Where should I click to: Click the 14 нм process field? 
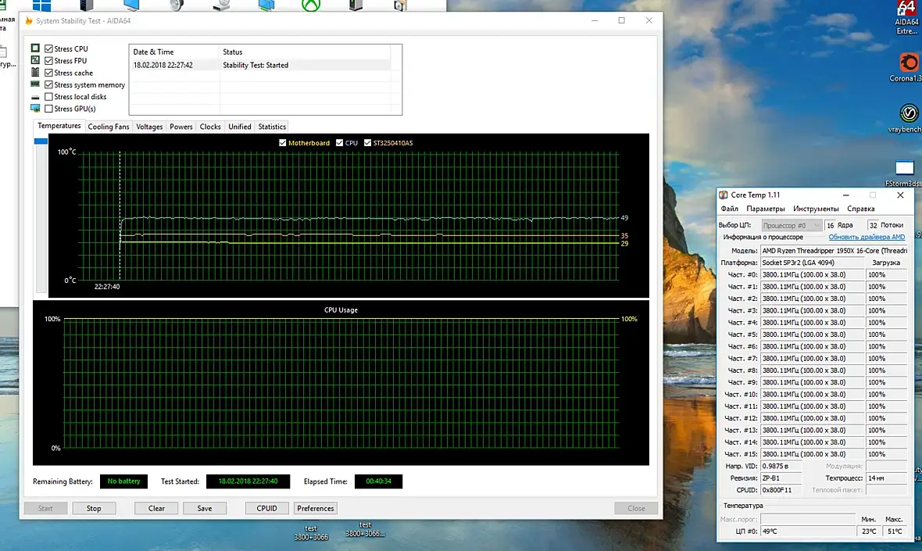pos(886,478)
